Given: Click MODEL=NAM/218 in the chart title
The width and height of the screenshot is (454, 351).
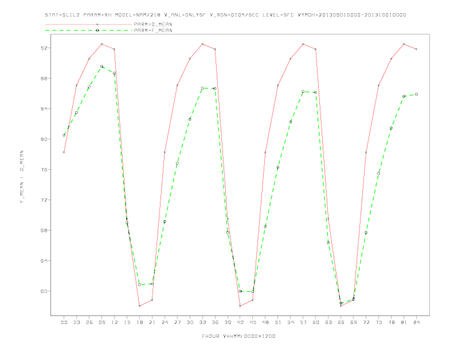Looking at the screenshot, I should 138,15.
